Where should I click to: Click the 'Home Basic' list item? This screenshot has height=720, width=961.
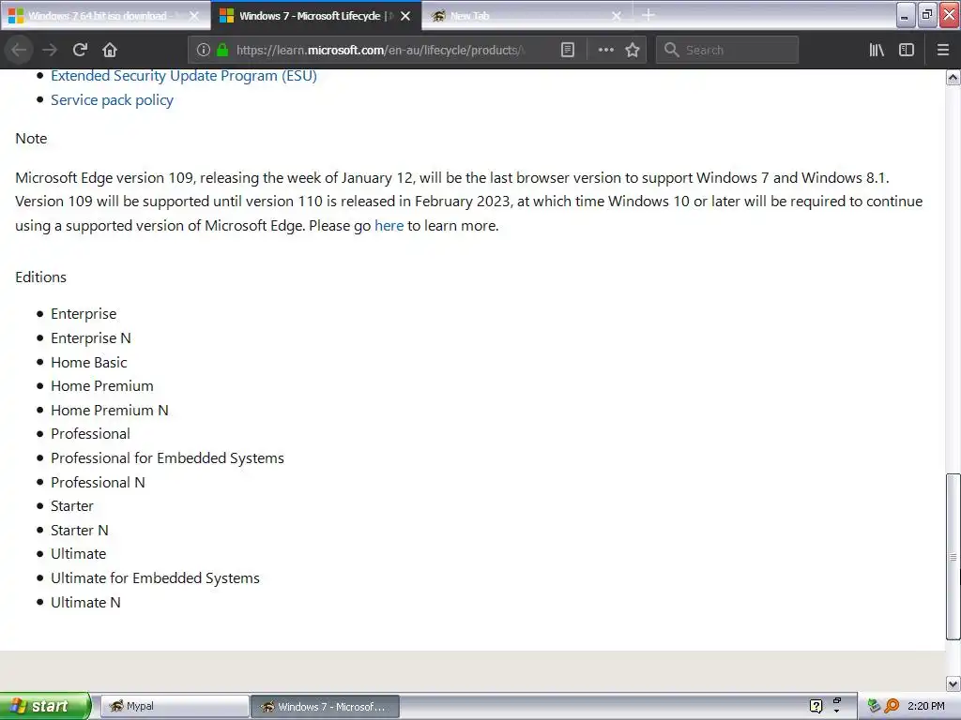coord(89,363)
